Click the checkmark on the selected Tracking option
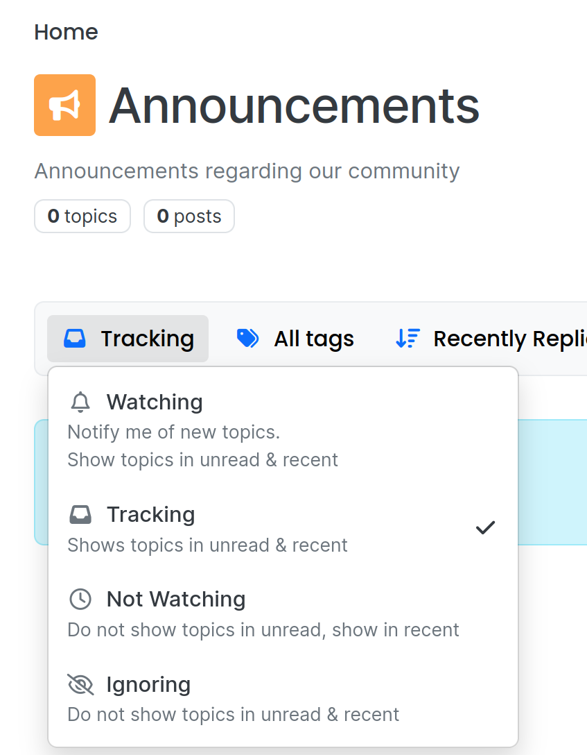The width and height of the screenshot is (587, 755). (485, 527)
